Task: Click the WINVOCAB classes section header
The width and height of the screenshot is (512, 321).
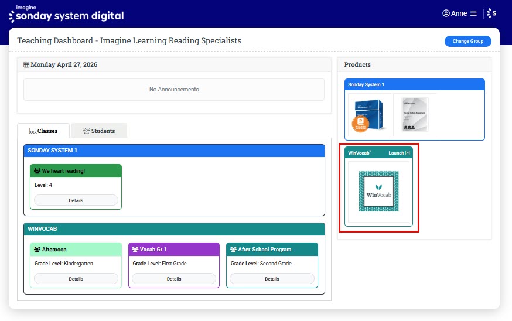Action: tap(175, 229)
